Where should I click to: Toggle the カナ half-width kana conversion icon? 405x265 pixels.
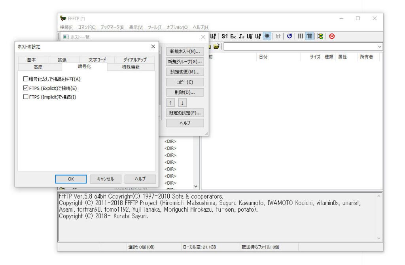[278, 36]
